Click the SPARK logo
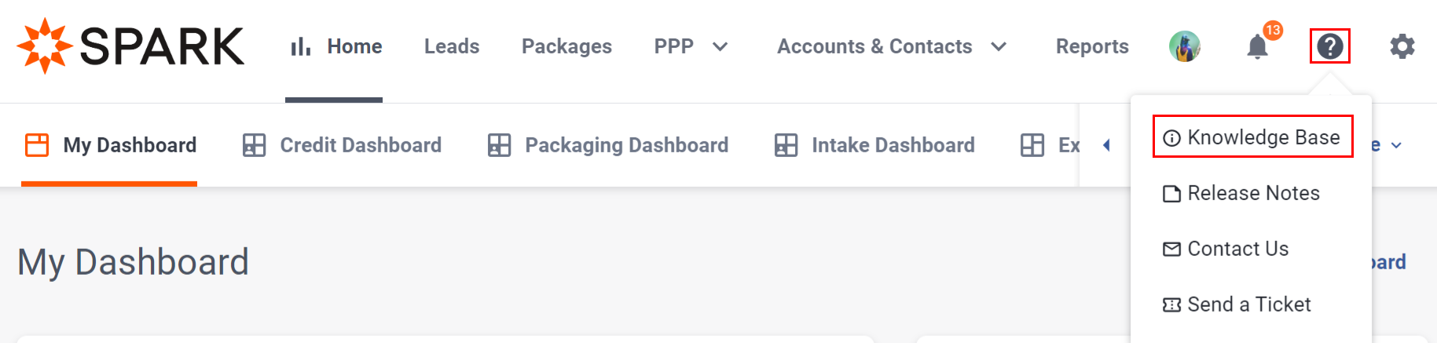The width and height of the screenshot is (1437, 343). (130, 46)
